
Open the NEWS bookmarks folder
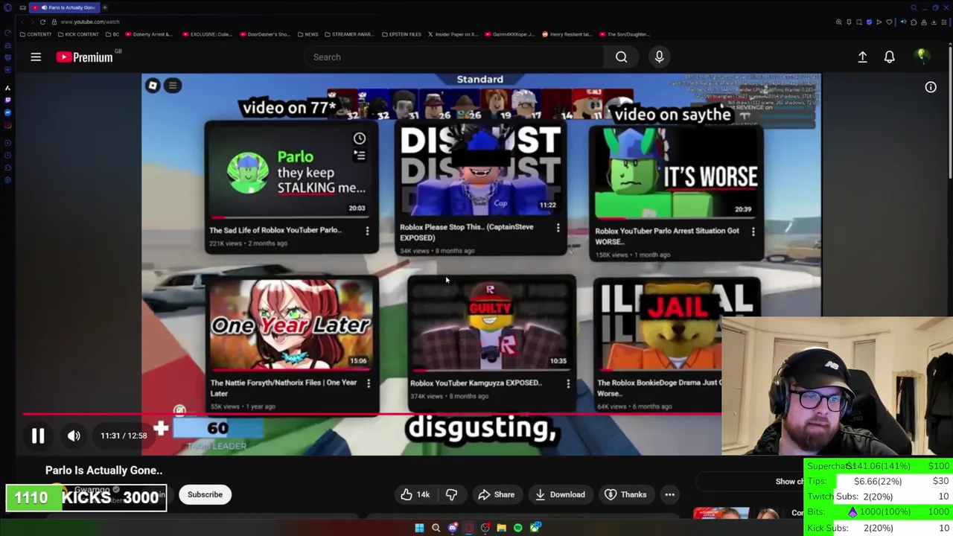pyautogui.click(x=308, y=34)
